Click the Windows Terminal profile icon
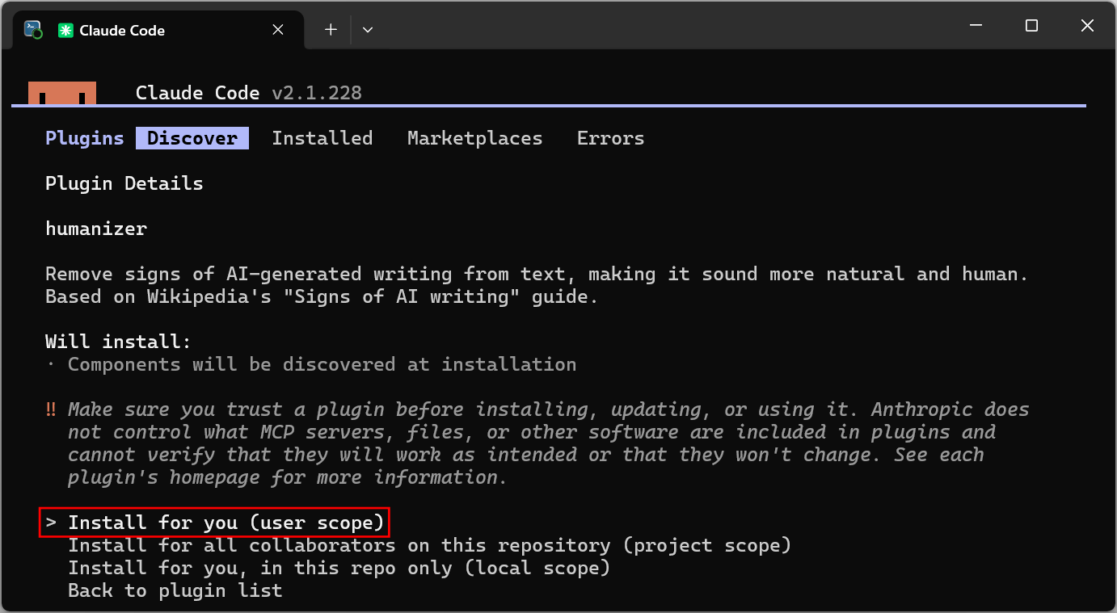This screenshot has height=613, width=1117. 33,30
